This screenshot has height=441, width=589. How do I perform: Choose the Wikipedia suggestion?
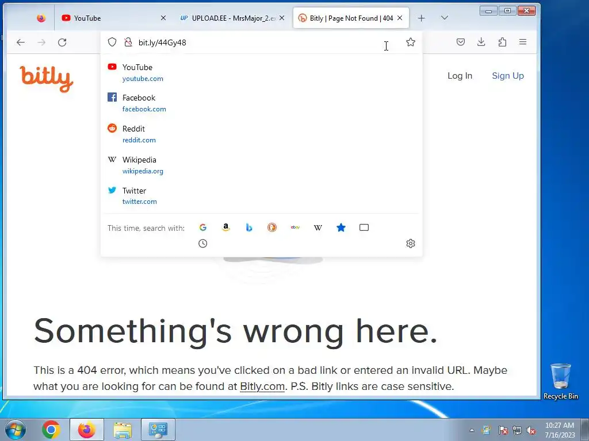[x=262, y=165]
